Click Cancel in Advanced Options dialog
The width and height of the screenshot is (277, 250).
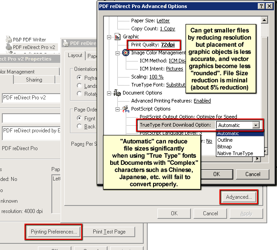252,174
